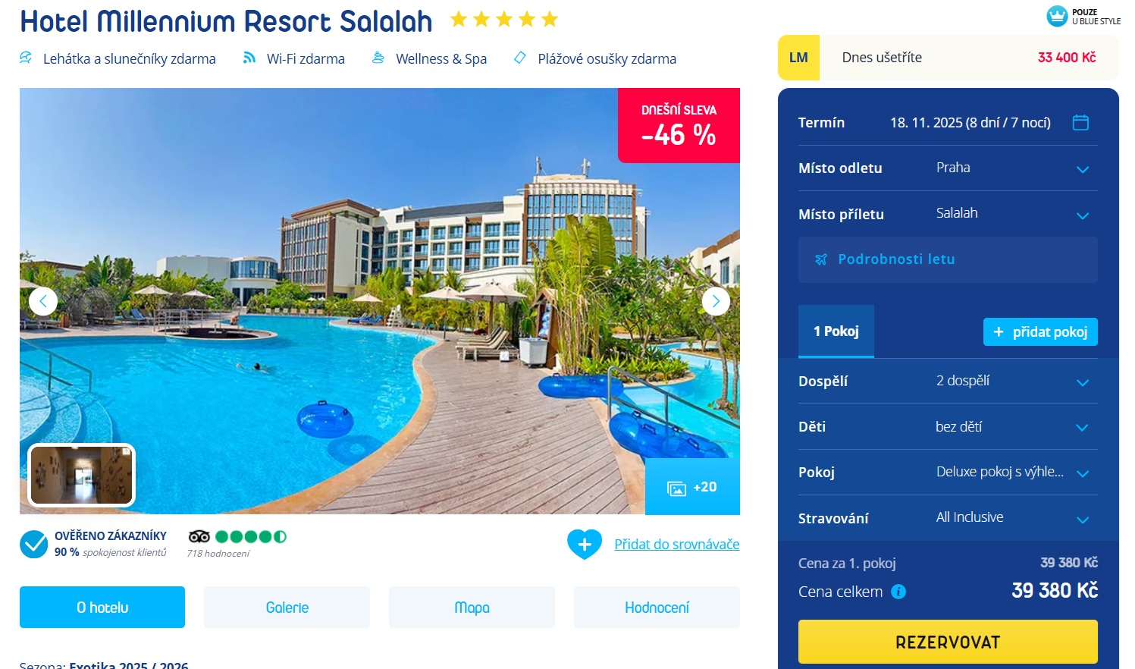The image size is (1135, 669).
Task: Click the Tripadvisor owl rating icon
Action: [x=199, y=536]
